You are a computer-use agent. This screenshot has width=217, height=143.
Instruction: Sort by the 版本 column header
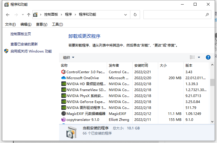(196, 66)
